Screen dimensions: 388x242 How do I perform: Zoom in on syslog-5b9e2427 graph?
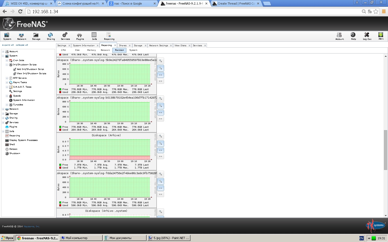pyautogui.click(x=161, y=61)
